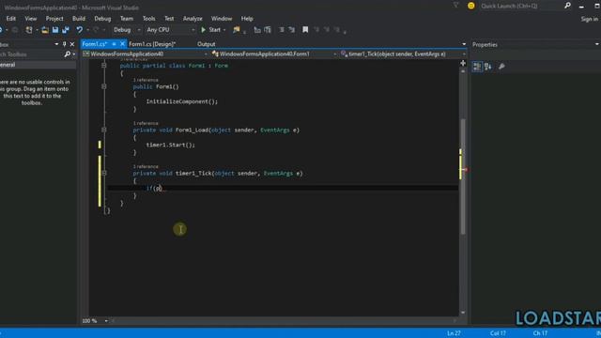This screenshot has width=601, height=338.
Task: Open the Debug configuration dropdown
Action: pyautogui.click(x=139, y=30)
